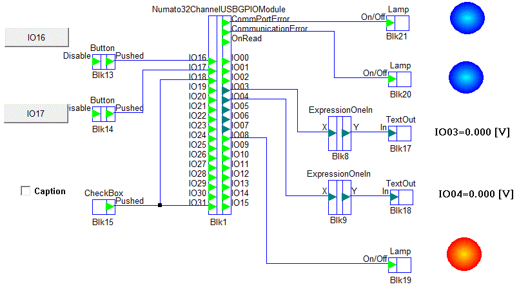Click the CommunicationError output pin
Screen dimensions: 519x289
click(x=226, y=32)
